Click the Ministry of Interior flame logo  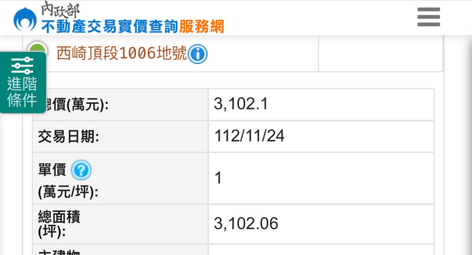25,19
